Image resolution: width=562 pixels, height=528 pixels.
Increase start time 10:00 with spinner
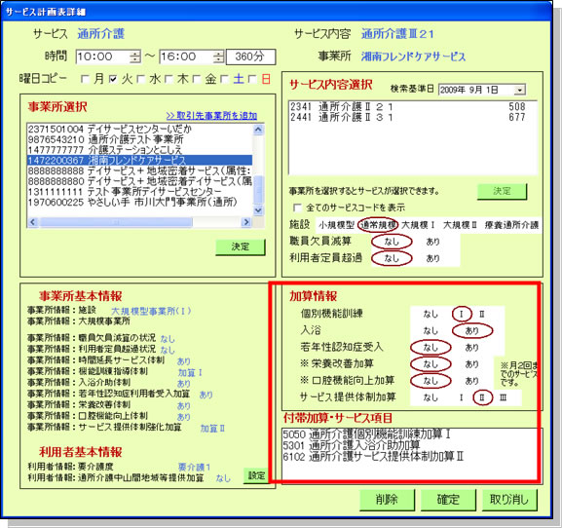[x=134, y=54]
